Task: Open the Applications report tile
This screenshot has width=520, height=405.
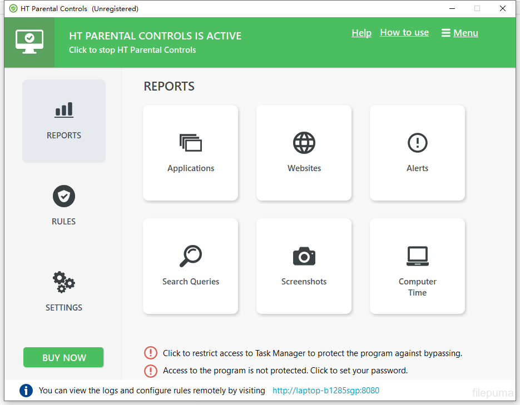Action: [x=190, y=153]
